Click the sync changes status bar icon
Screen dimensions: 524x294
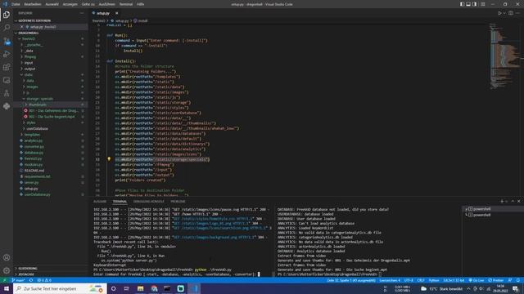(x=31, y=280)
